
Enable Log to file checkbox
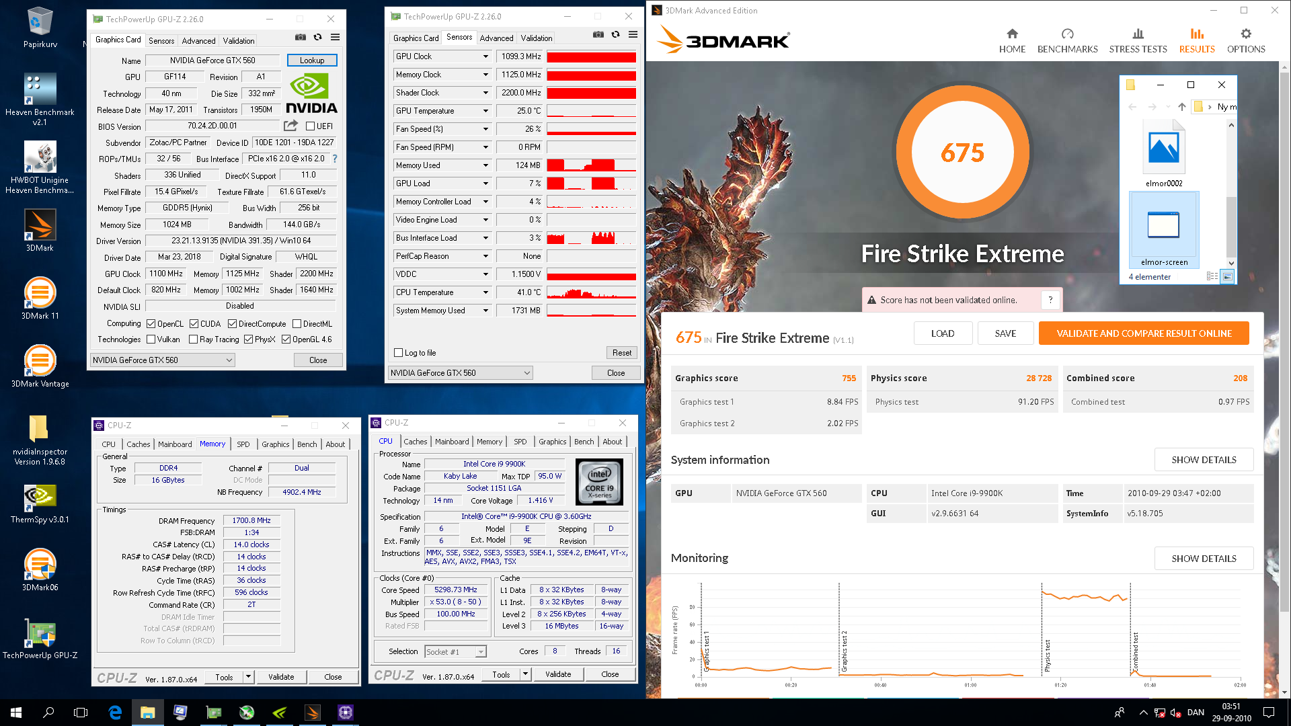[x=398, y=353]
